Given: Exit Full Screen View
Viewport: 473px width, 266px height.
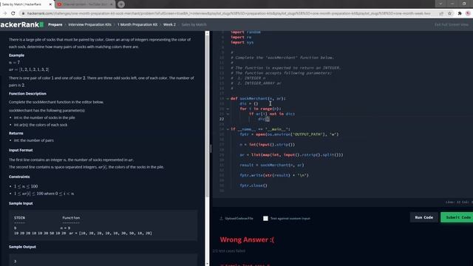Looking at the screenshot, I should (452, 24).
